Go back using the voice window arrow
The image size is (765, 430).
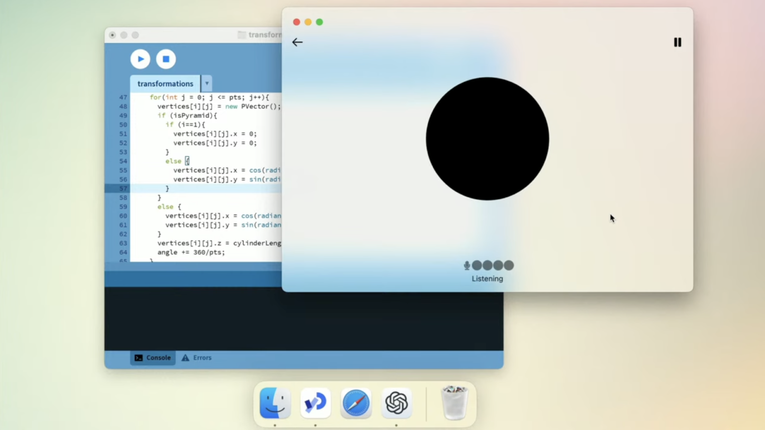(x=297, y=42)
